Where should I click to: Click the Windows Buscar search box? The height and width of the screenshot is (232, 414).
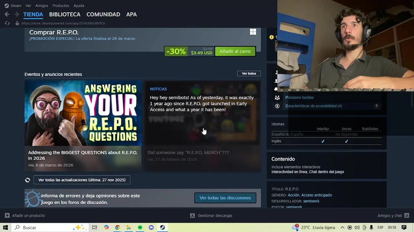tap(49, 227)
